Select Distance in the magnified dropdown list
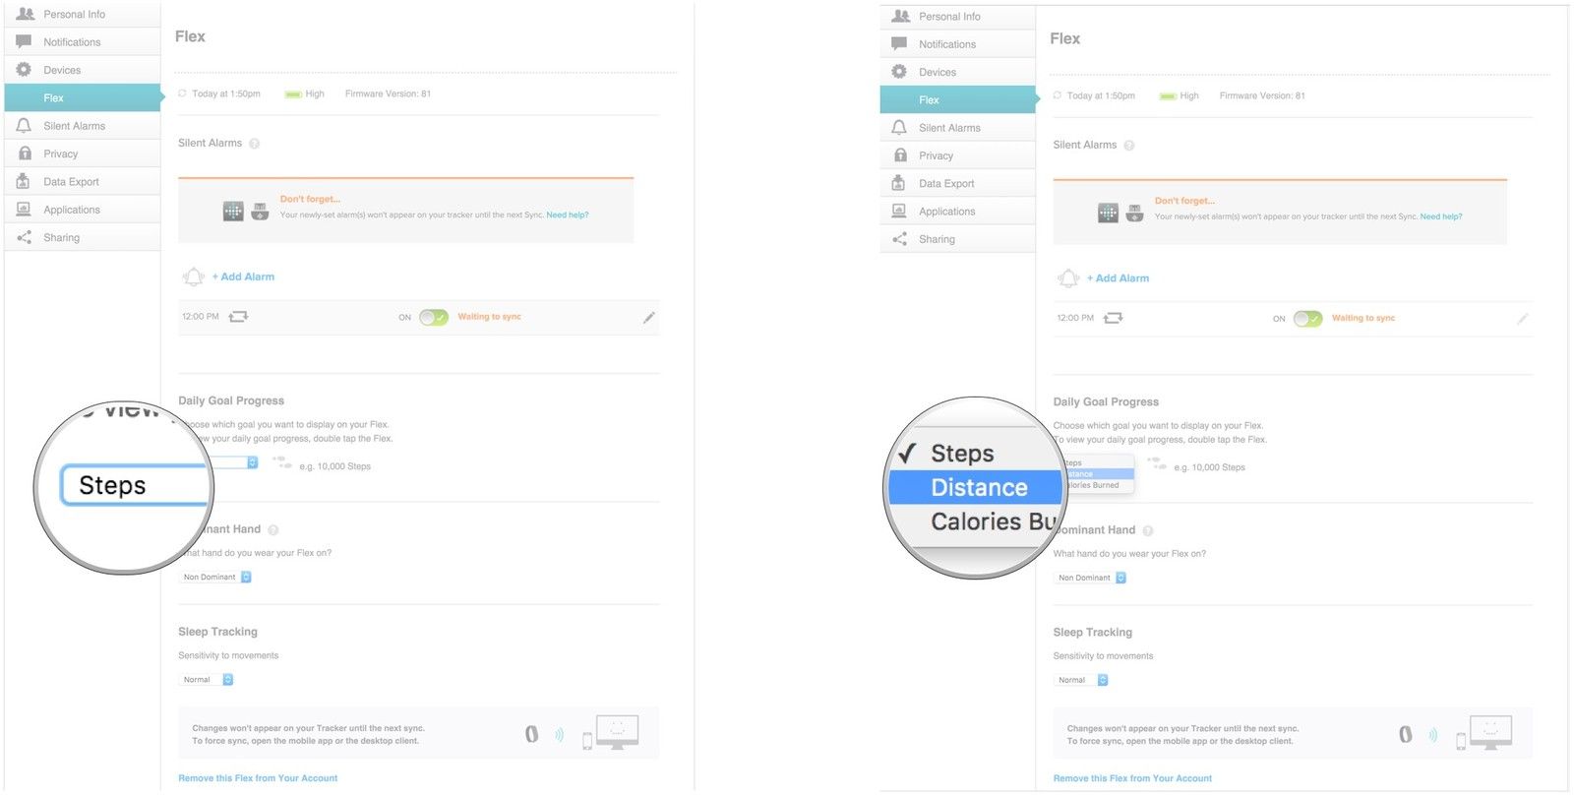The width and height of the screenshot is (1574, 796). click(x=978, y=487)
